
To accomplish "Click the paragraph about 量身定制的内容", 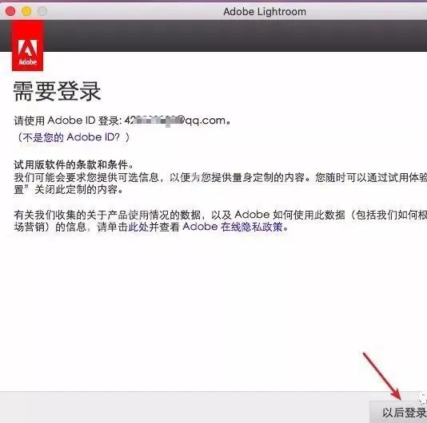I will click(x=221, y=184).
